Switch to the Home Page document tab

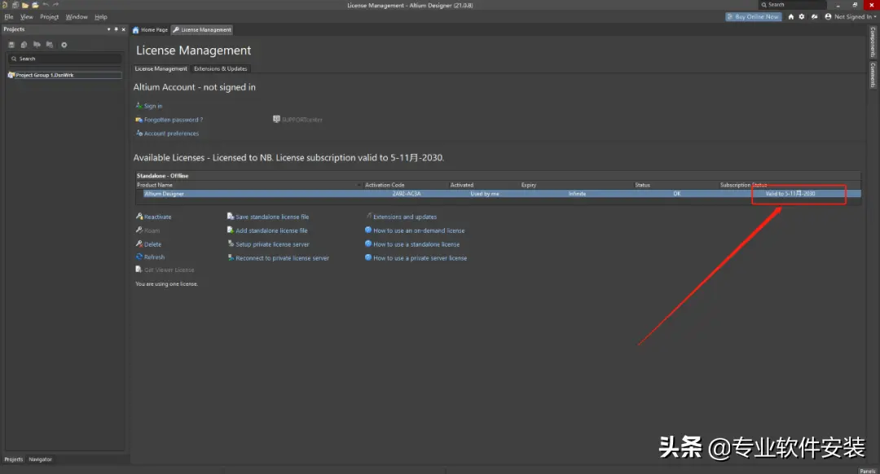(x=151, y=30)
